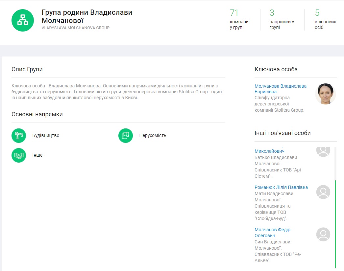344x271 pixels.
Task: Click avatar beside Молчанов Федір Олегович
Action: click(323, 234)
